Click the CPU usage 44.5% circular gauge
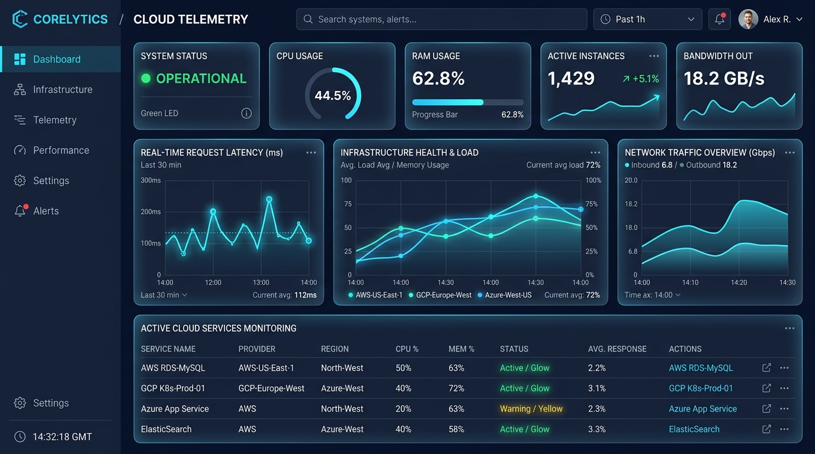 tap(333, 95)
